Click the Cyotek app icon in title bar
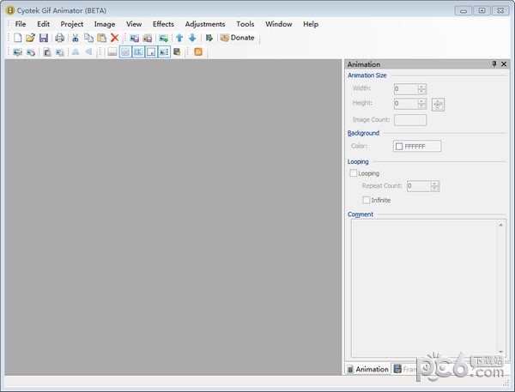 (x=10, y=10)
